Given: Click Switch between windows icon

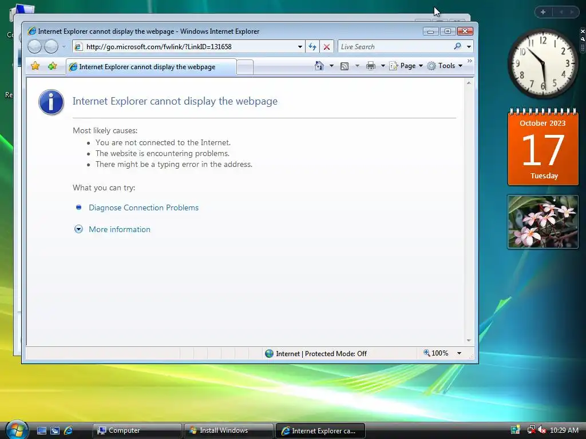Looking at the screenshot, I should (x=54, y=431).
